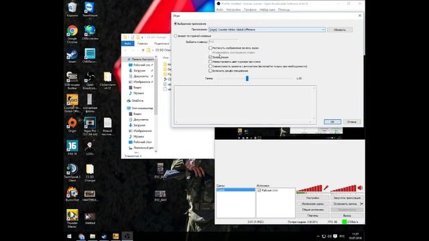
Task: Open the Clickermann v4.12 folder icon
Action: click(107, 80)
